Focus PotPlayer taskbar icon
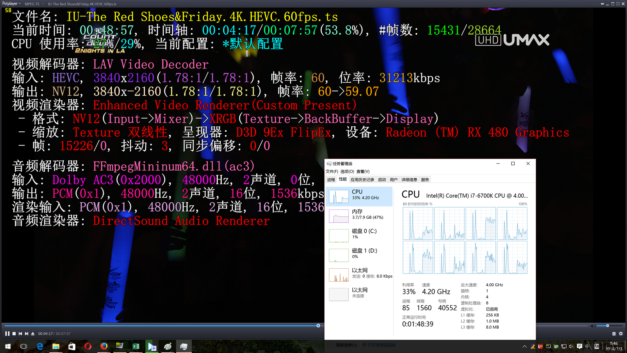The width and height of the screenshot is (627, 353). [x=152, y=346]
